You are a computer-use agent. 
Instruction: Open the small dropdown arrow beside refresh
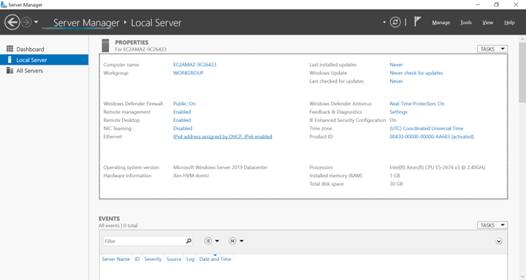pos(384,23)
